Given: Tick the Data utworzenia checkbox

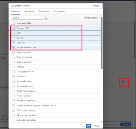Looking at the screenshot, I should (x=13, y=62).
